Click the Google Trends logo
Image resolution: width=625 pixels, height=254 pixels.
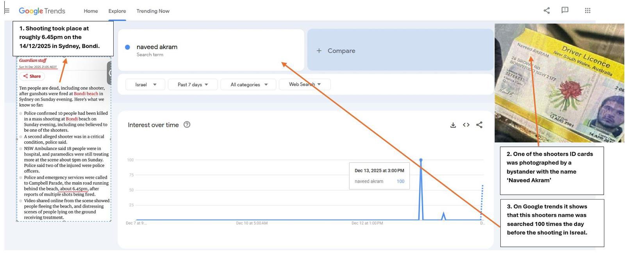[42, 11]
